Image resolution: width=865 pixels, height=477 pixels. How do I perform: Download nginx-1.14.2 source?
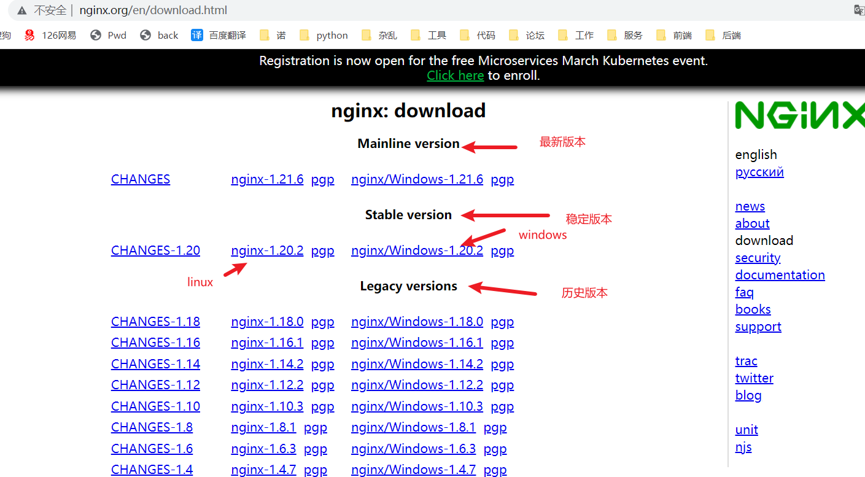tap(267, 364)
